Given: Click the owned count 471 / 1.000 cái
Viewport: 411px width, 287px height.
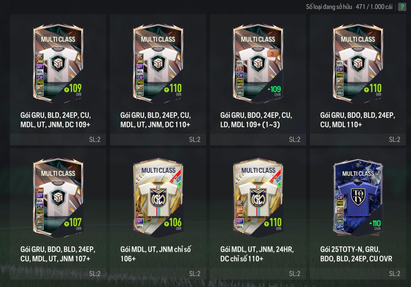Looking at the screenshot, I should (374, 7).
